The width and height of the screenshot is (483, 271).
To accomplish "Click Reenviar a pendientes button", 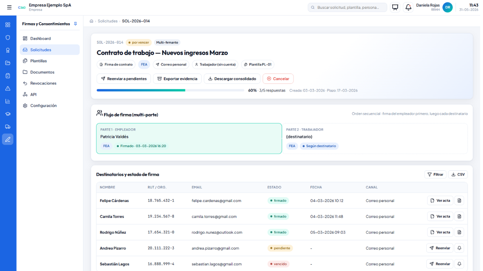I will point(124,79).
